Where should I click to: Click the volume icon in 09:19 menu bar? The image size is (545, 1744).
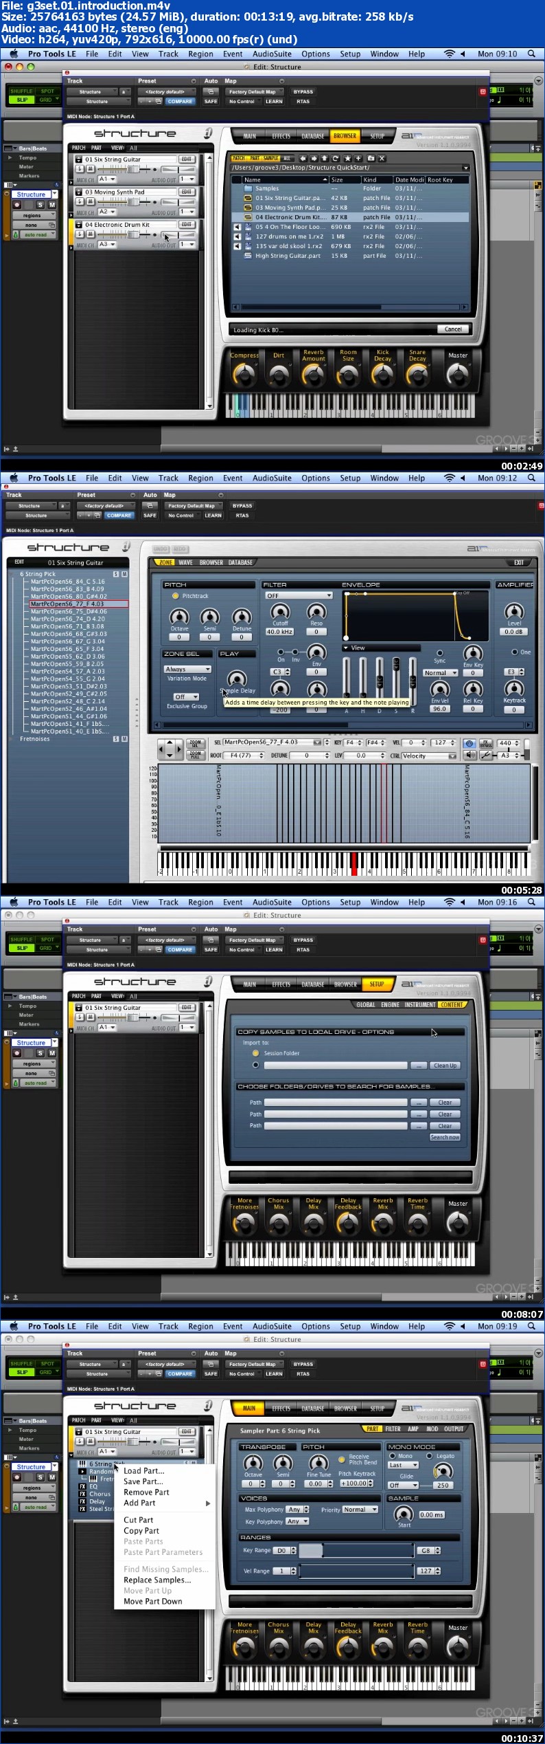(x=463, y=1326)
